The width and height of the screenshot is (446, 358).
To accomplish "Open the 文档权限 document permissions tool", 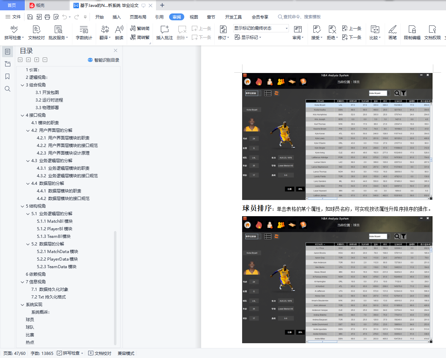I will coord(433,33).
